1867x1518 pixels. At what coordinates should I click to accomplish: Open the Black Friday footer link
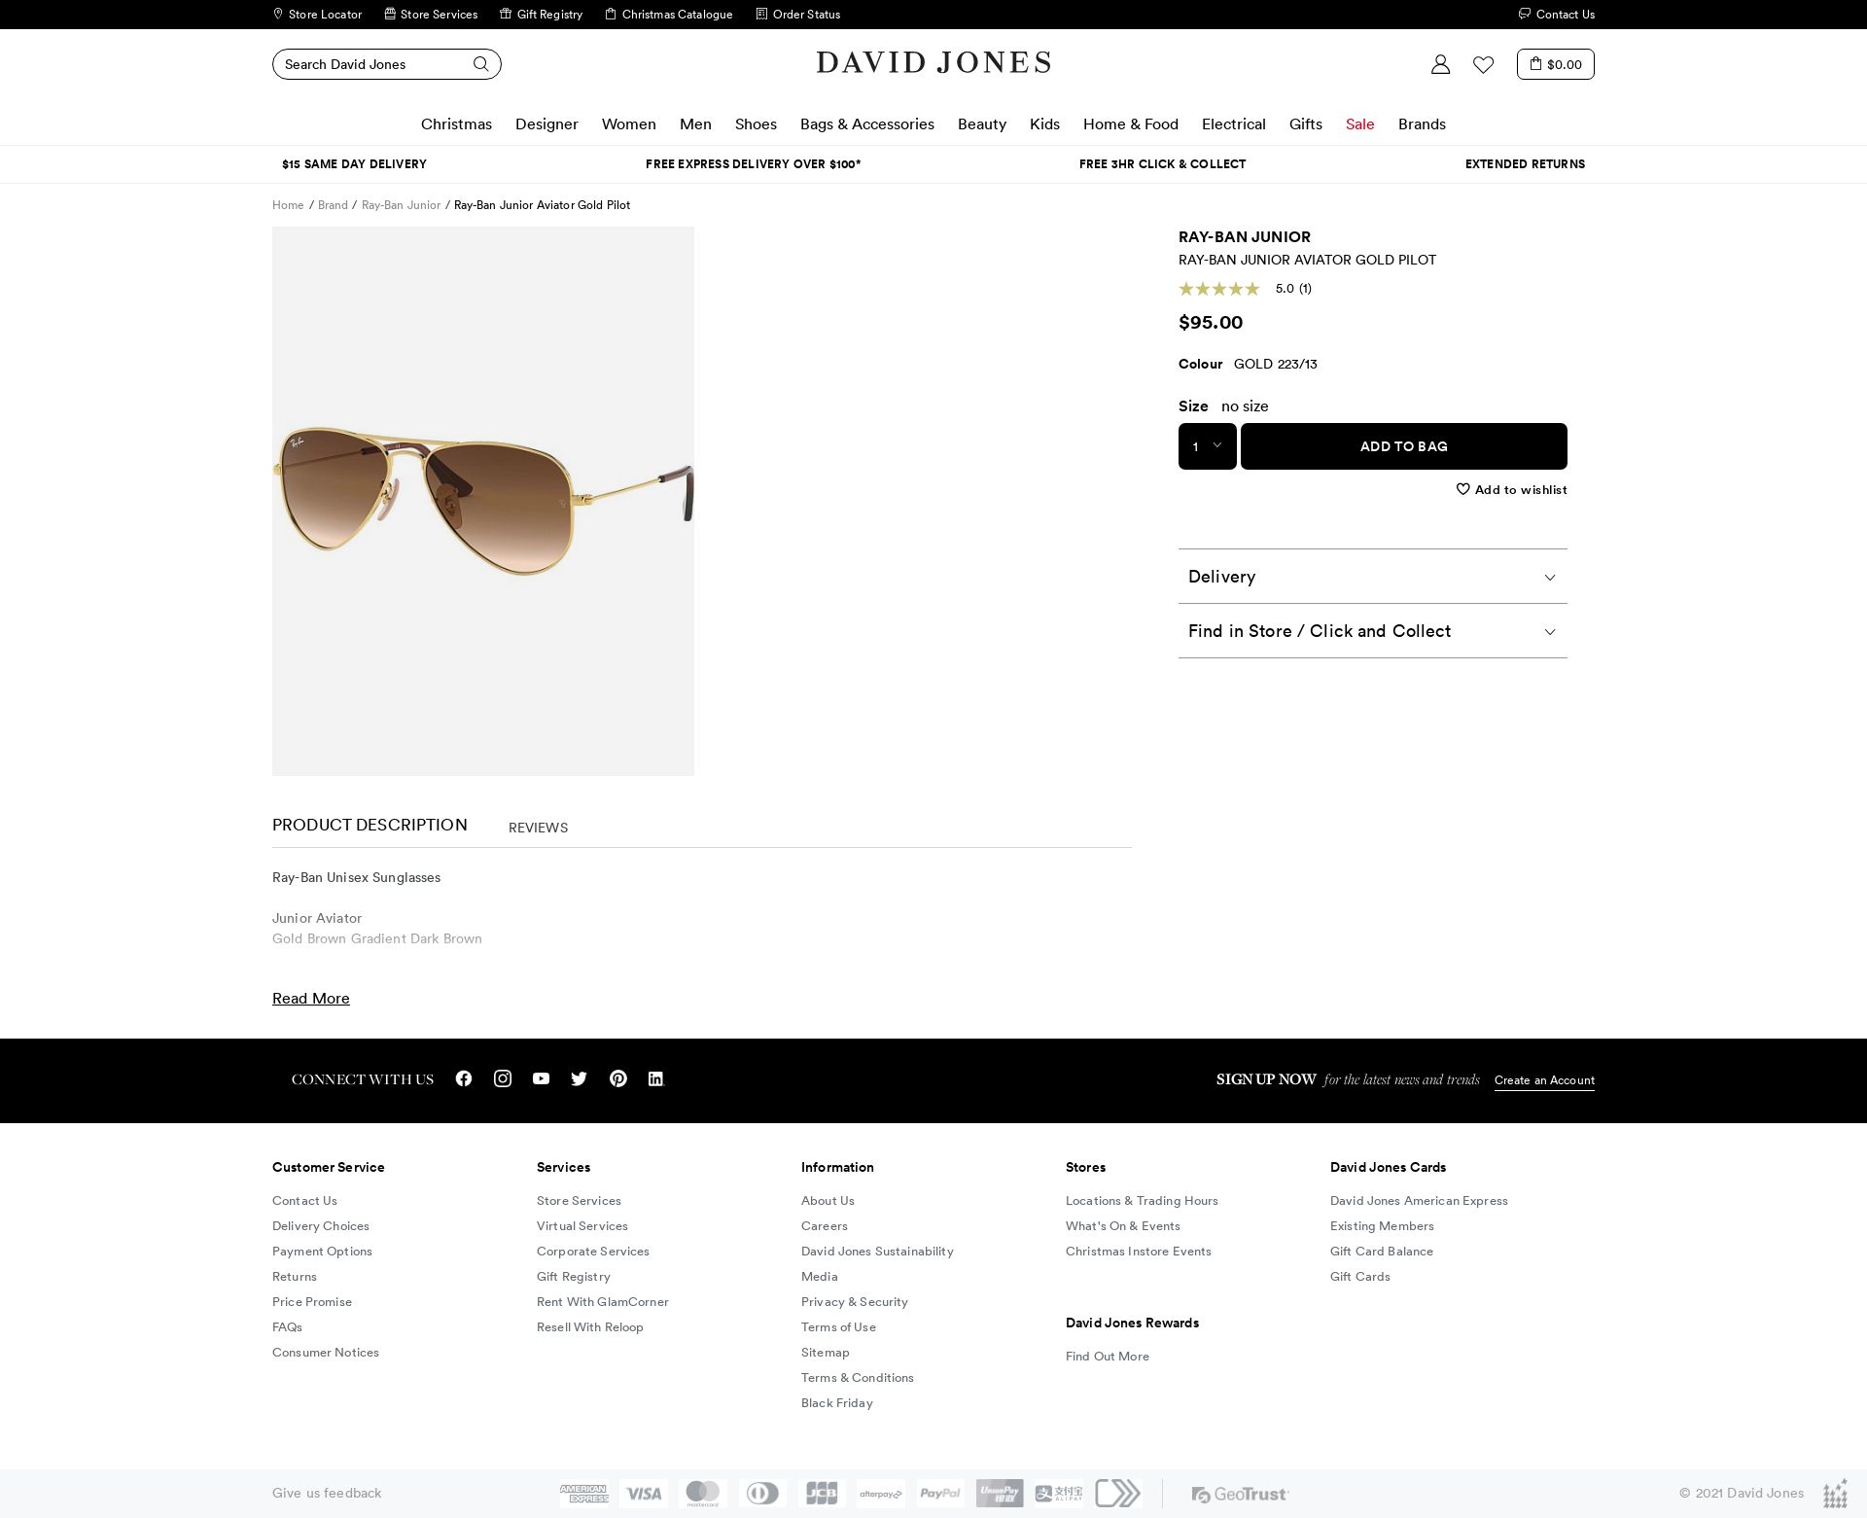pyautogui.click(x=837, y=1403)
